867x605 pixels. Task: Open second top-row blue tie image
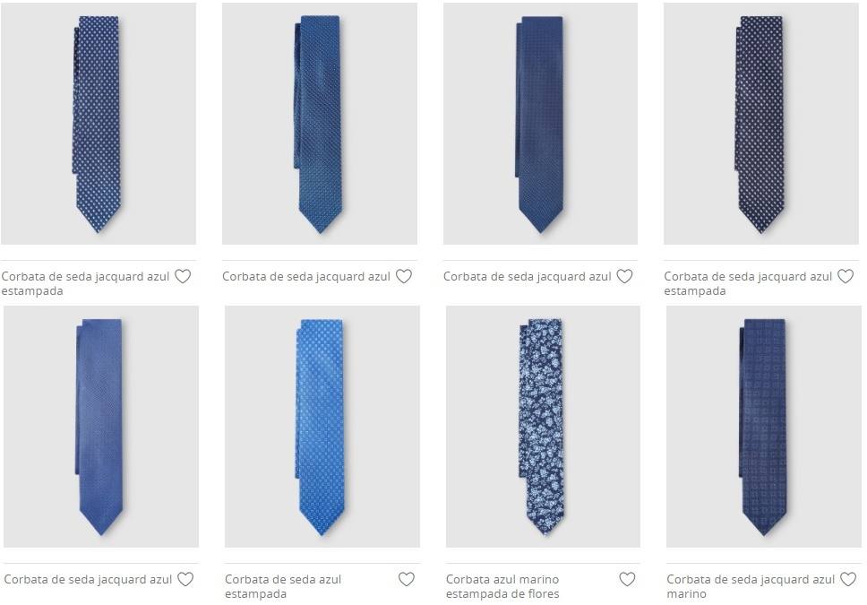[x=320, y=124]
